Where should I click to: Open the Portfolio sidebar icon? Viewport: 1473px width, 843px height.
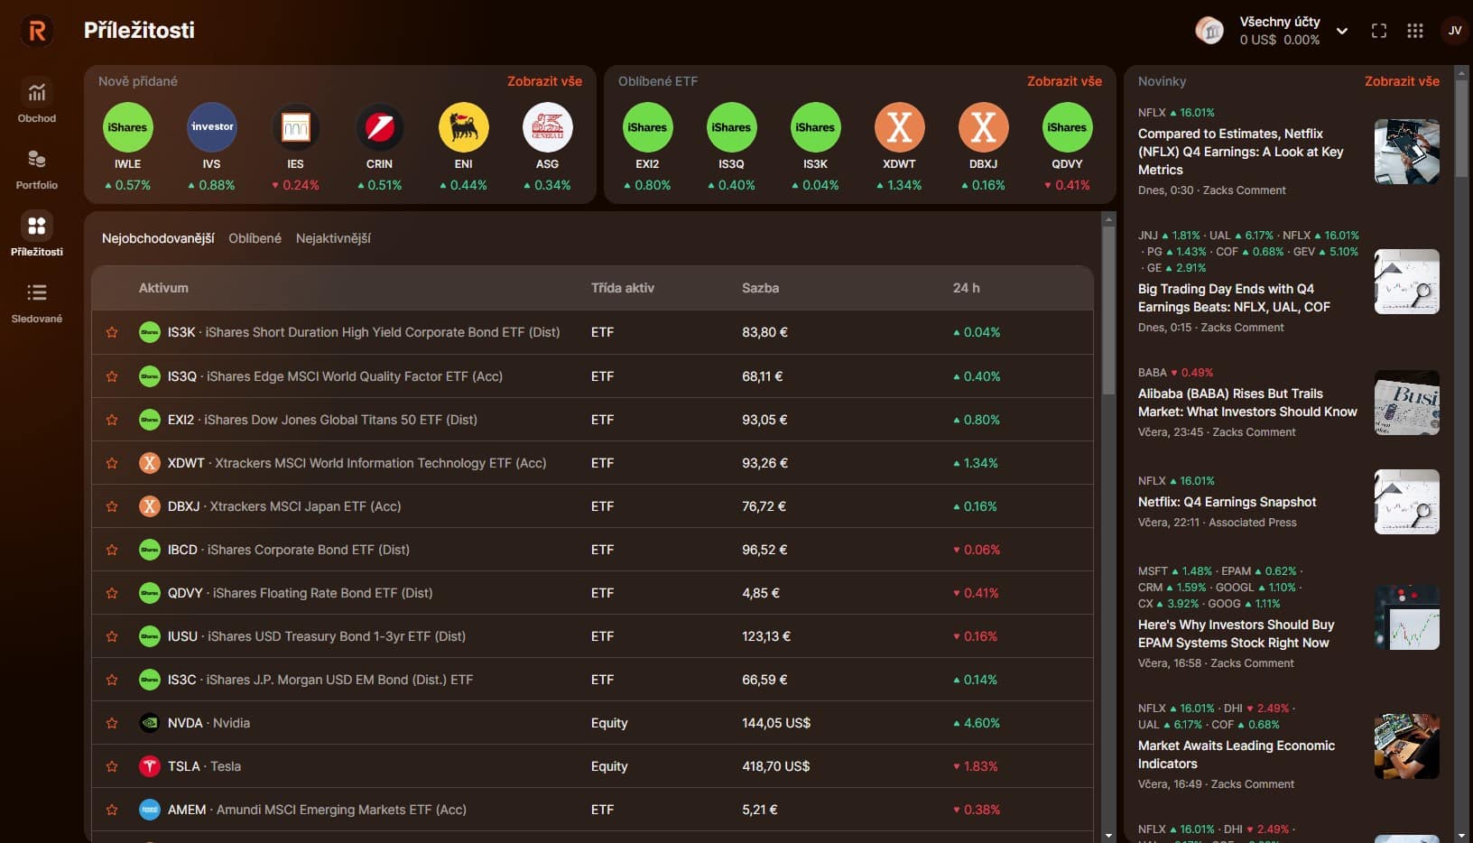tap(36, 167)
